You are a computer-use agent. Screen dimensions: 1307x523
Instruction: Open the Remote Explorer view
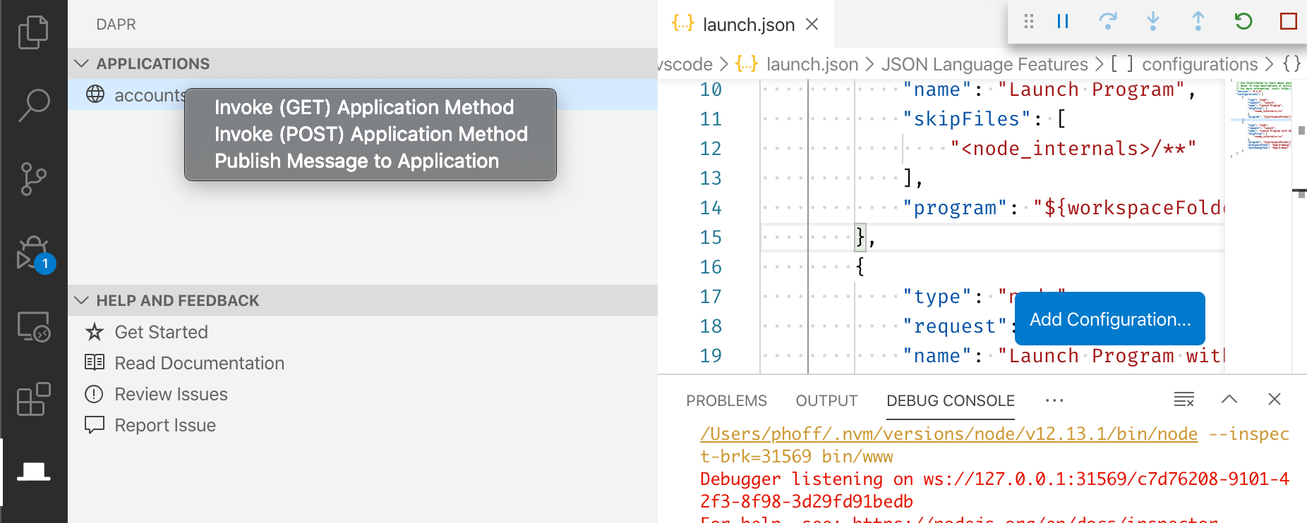(x=33, y=327)
